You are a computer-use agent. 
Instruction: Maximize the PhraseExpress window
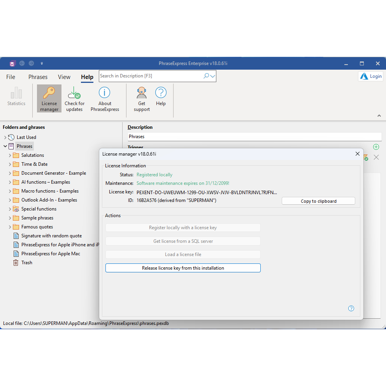pyautogui.click(x=362, y=63)
